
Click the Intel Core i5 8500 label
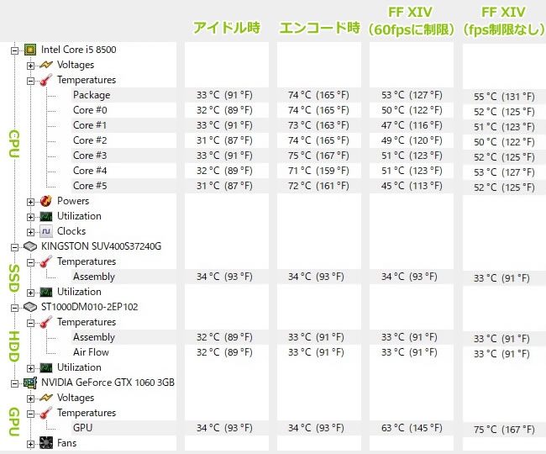(79, 50)
